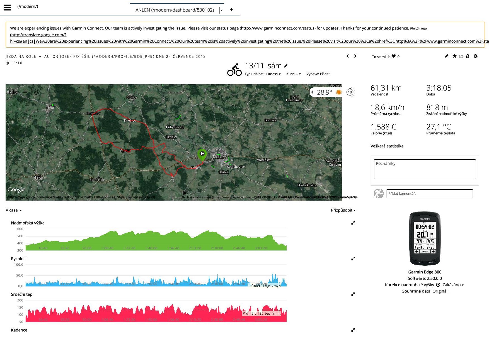489x345 pixels.
Task: Click the pencil edit activity icon
Action: click(447, 56)
